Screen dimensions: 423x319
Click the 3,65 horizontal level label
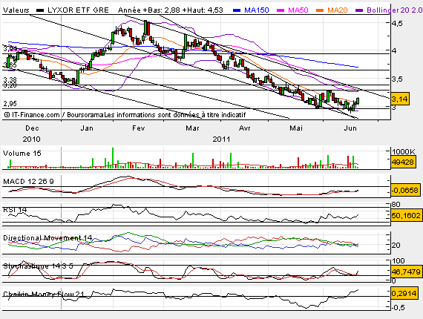(10, 65)
